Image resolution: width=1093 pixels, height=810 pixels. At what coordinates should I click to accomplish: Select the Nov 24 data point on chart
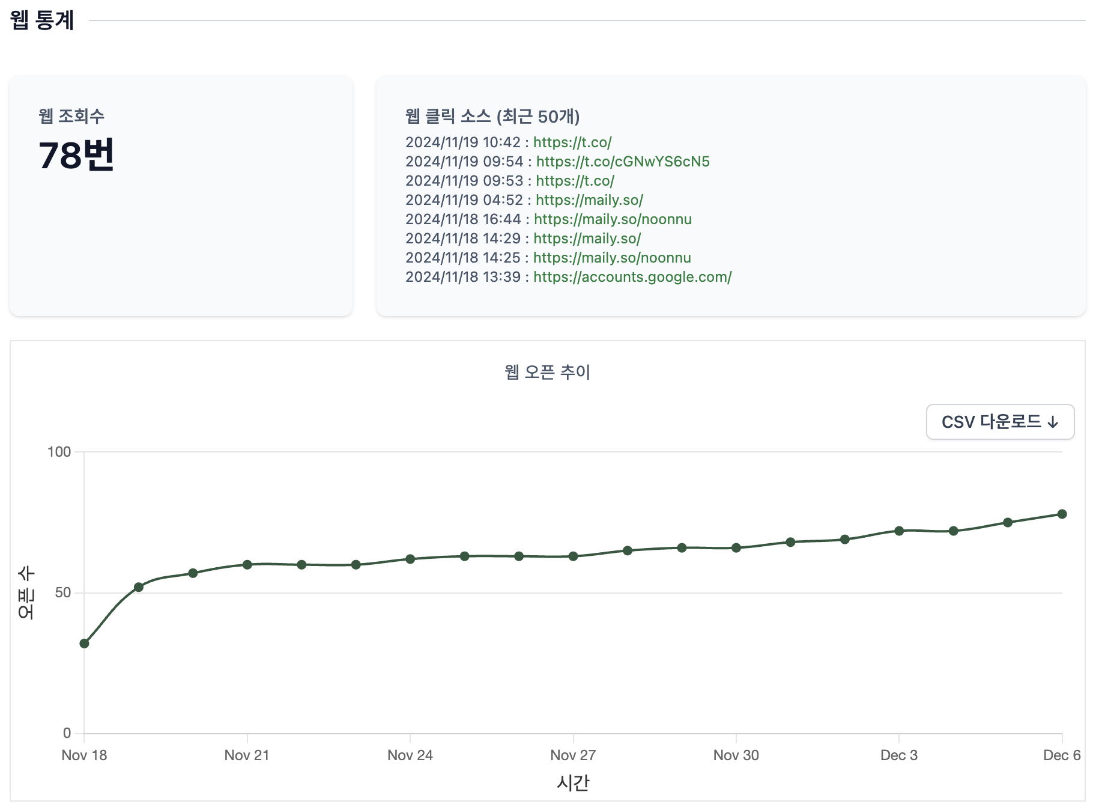(x=410, y=559)
